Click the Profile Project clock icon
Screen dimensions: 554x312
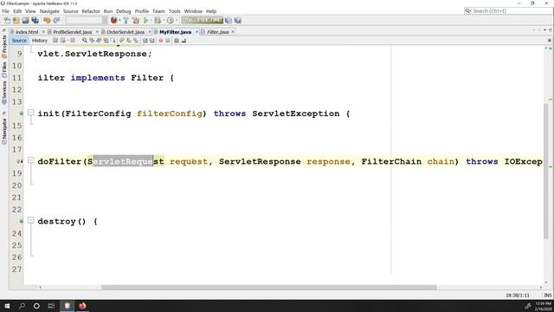point(171,21)
